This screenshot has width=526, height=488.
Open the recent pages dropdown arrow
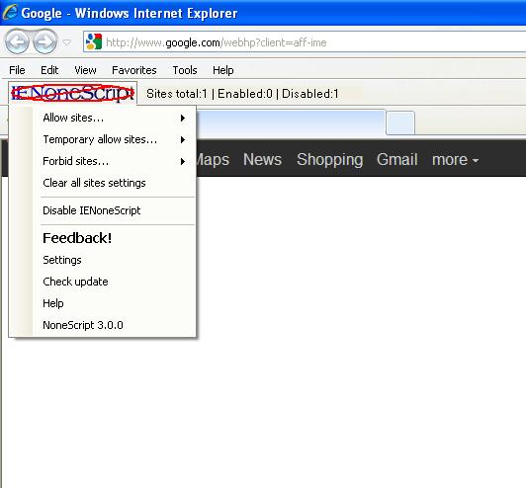coord(67,42)
